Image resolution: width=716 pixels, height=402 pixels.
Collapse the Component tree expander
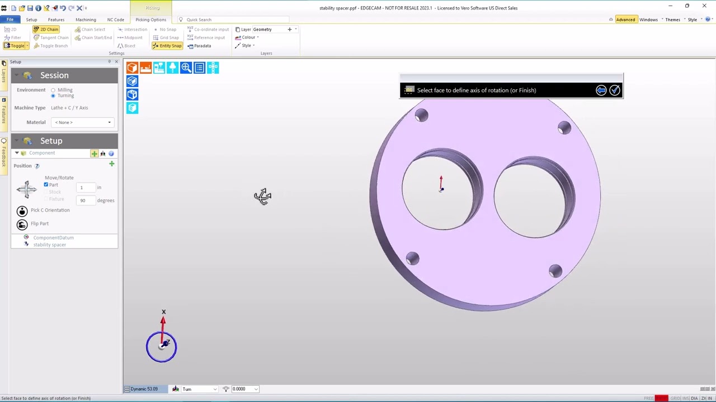tap(17, 153)
